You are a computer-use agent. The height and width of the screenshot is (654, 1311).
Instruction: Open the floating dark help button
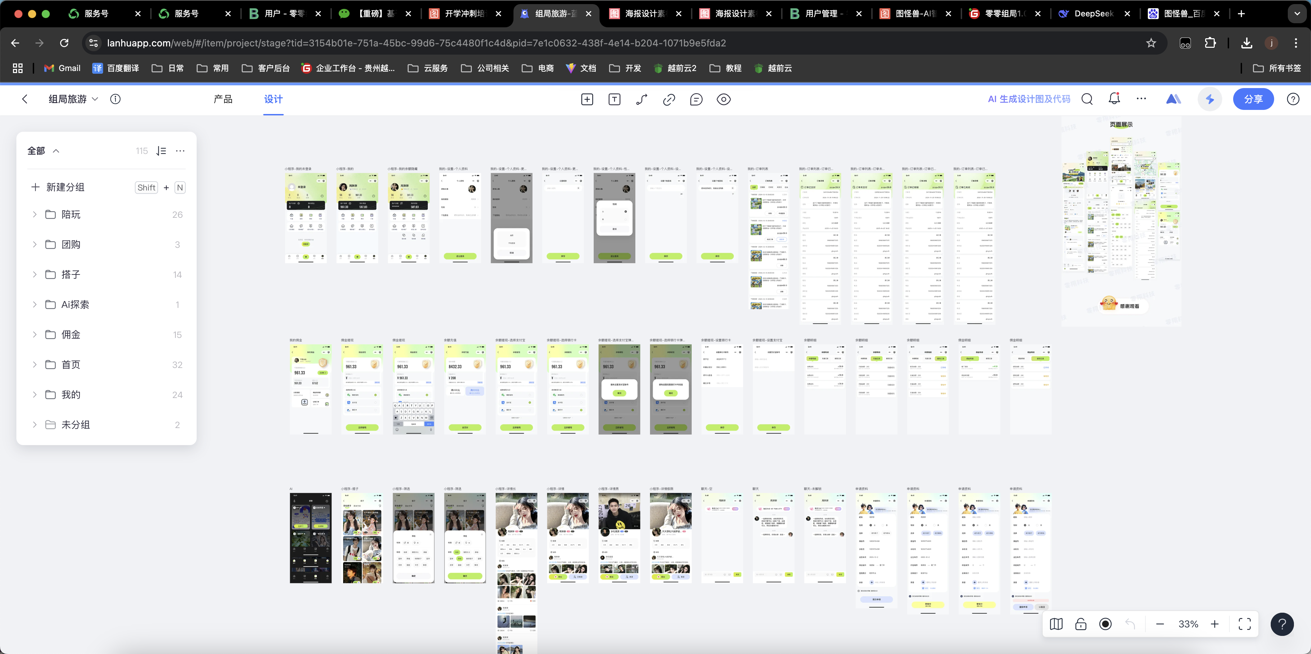[1282, 624]
